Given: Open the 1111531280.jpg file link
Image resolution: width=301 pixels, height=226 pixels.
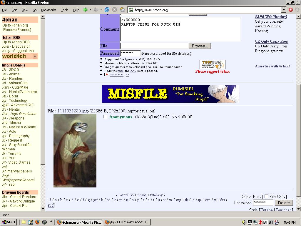Looking at the screenshot, I should [72, 111].
